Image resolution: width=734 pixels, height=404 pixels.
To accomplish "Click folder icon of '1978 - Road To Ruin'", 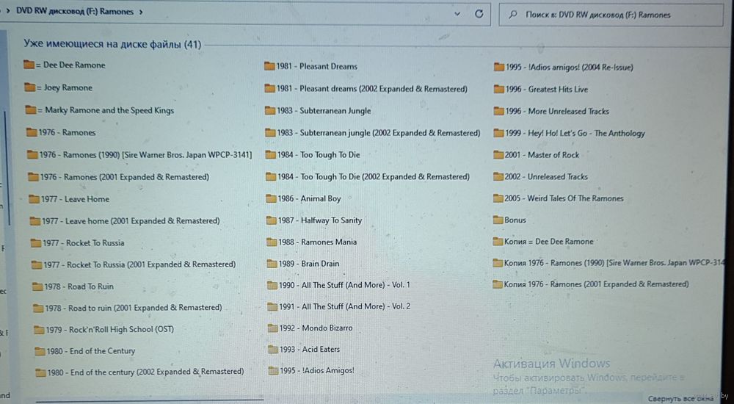I will 37,286.
